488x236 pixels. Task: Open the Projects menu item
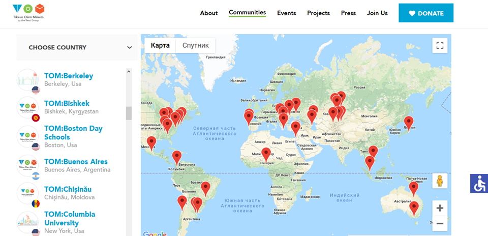pos(318,13)
